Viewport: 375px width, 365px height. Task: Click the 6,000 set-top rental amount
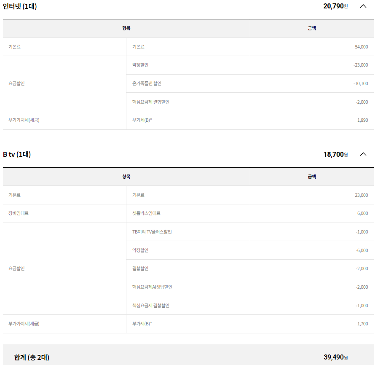pos(362,213)
